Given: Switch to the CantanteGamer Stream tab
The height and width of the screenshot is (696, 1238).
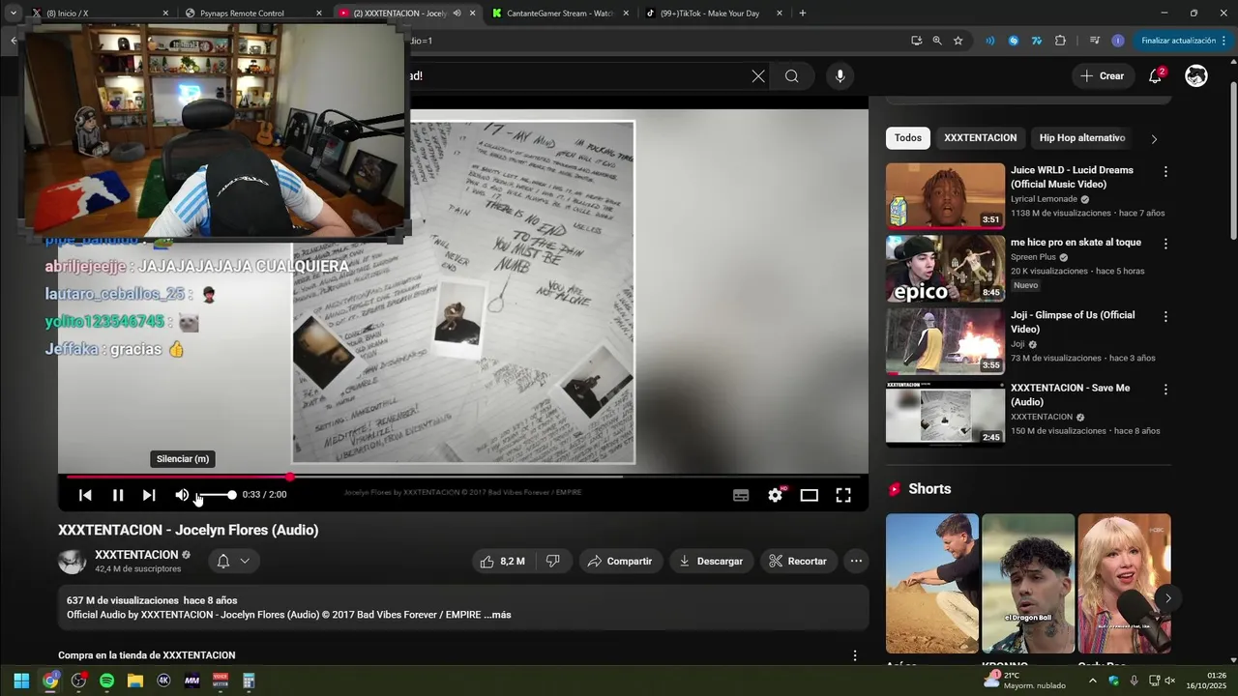Looking at the screenshot, I should pos(561,14).
